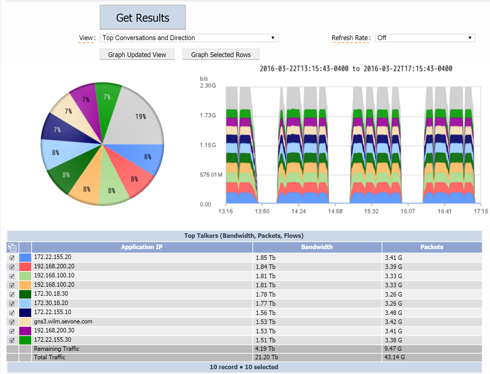Toggle checkbox for 192.168.100.20 row
Screen dimensions: 490x374
coord(12,285)
